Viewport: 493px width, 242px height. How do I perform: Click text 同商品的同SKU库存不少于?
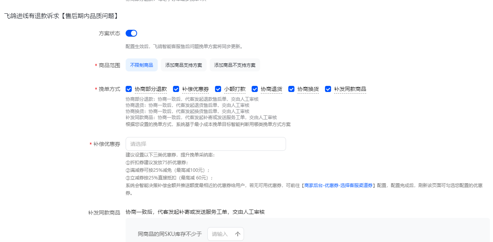[x=170, y=234]
